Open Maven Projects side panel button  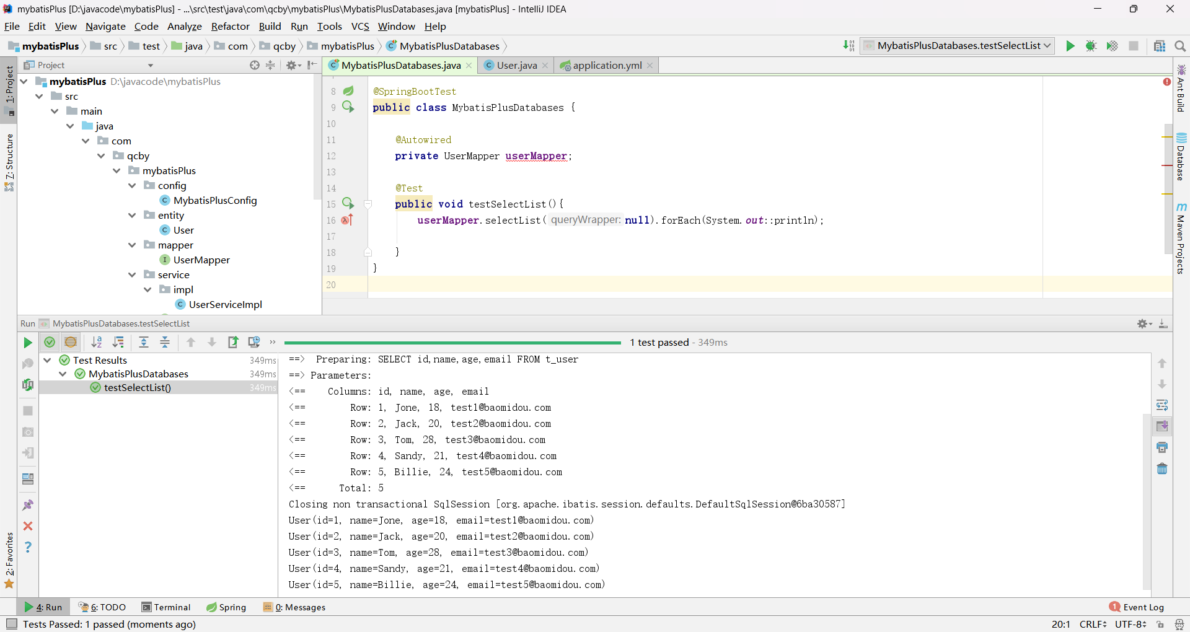[x=1181, y=238]
